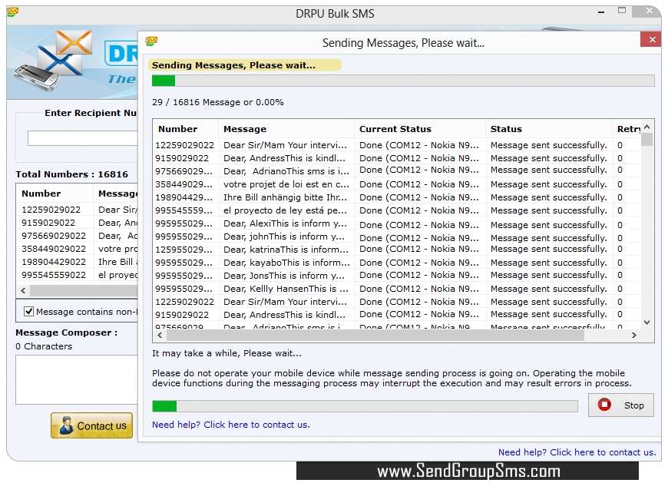Click 198904429022 in main window list

click(x=54, y=262)
